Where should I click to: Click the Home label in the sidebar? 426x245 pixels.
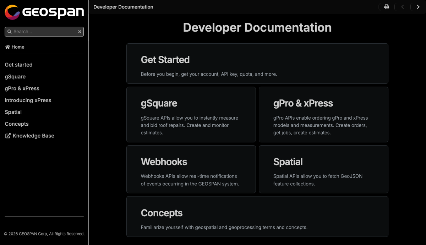coord(18,47)
